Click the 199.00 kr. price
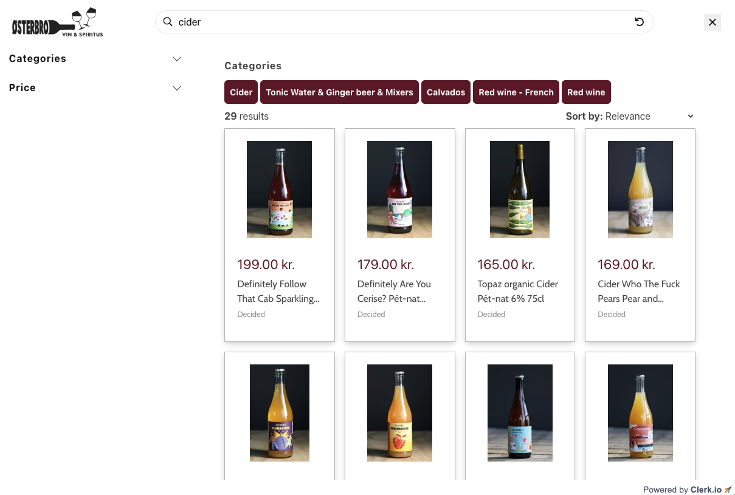 tap(266, 265)
